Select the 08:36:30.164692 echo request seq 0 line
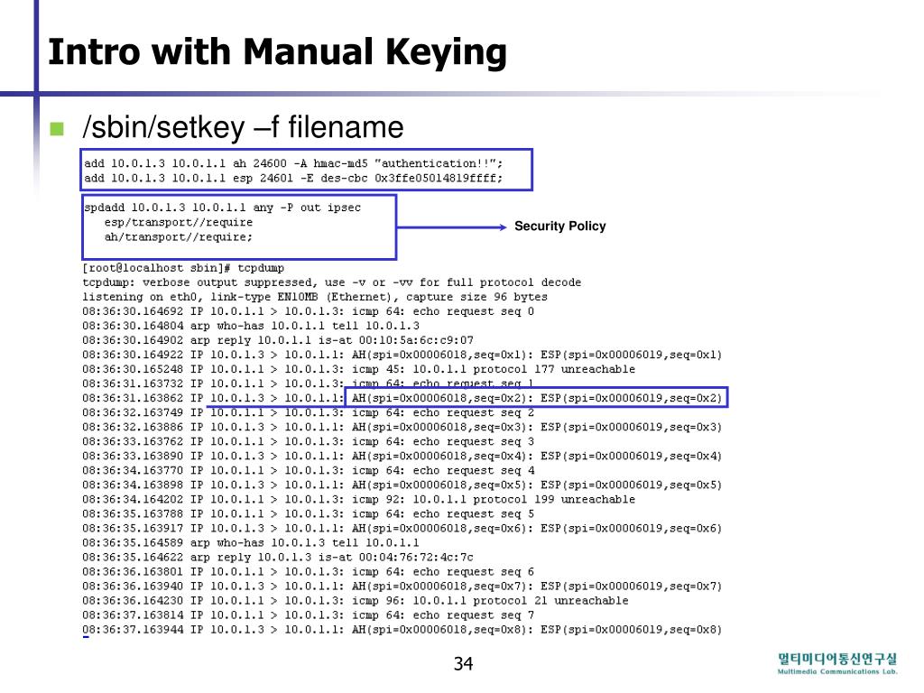Image resolution: width=924 pixels, height=693 pixels. tap(309, 311)
